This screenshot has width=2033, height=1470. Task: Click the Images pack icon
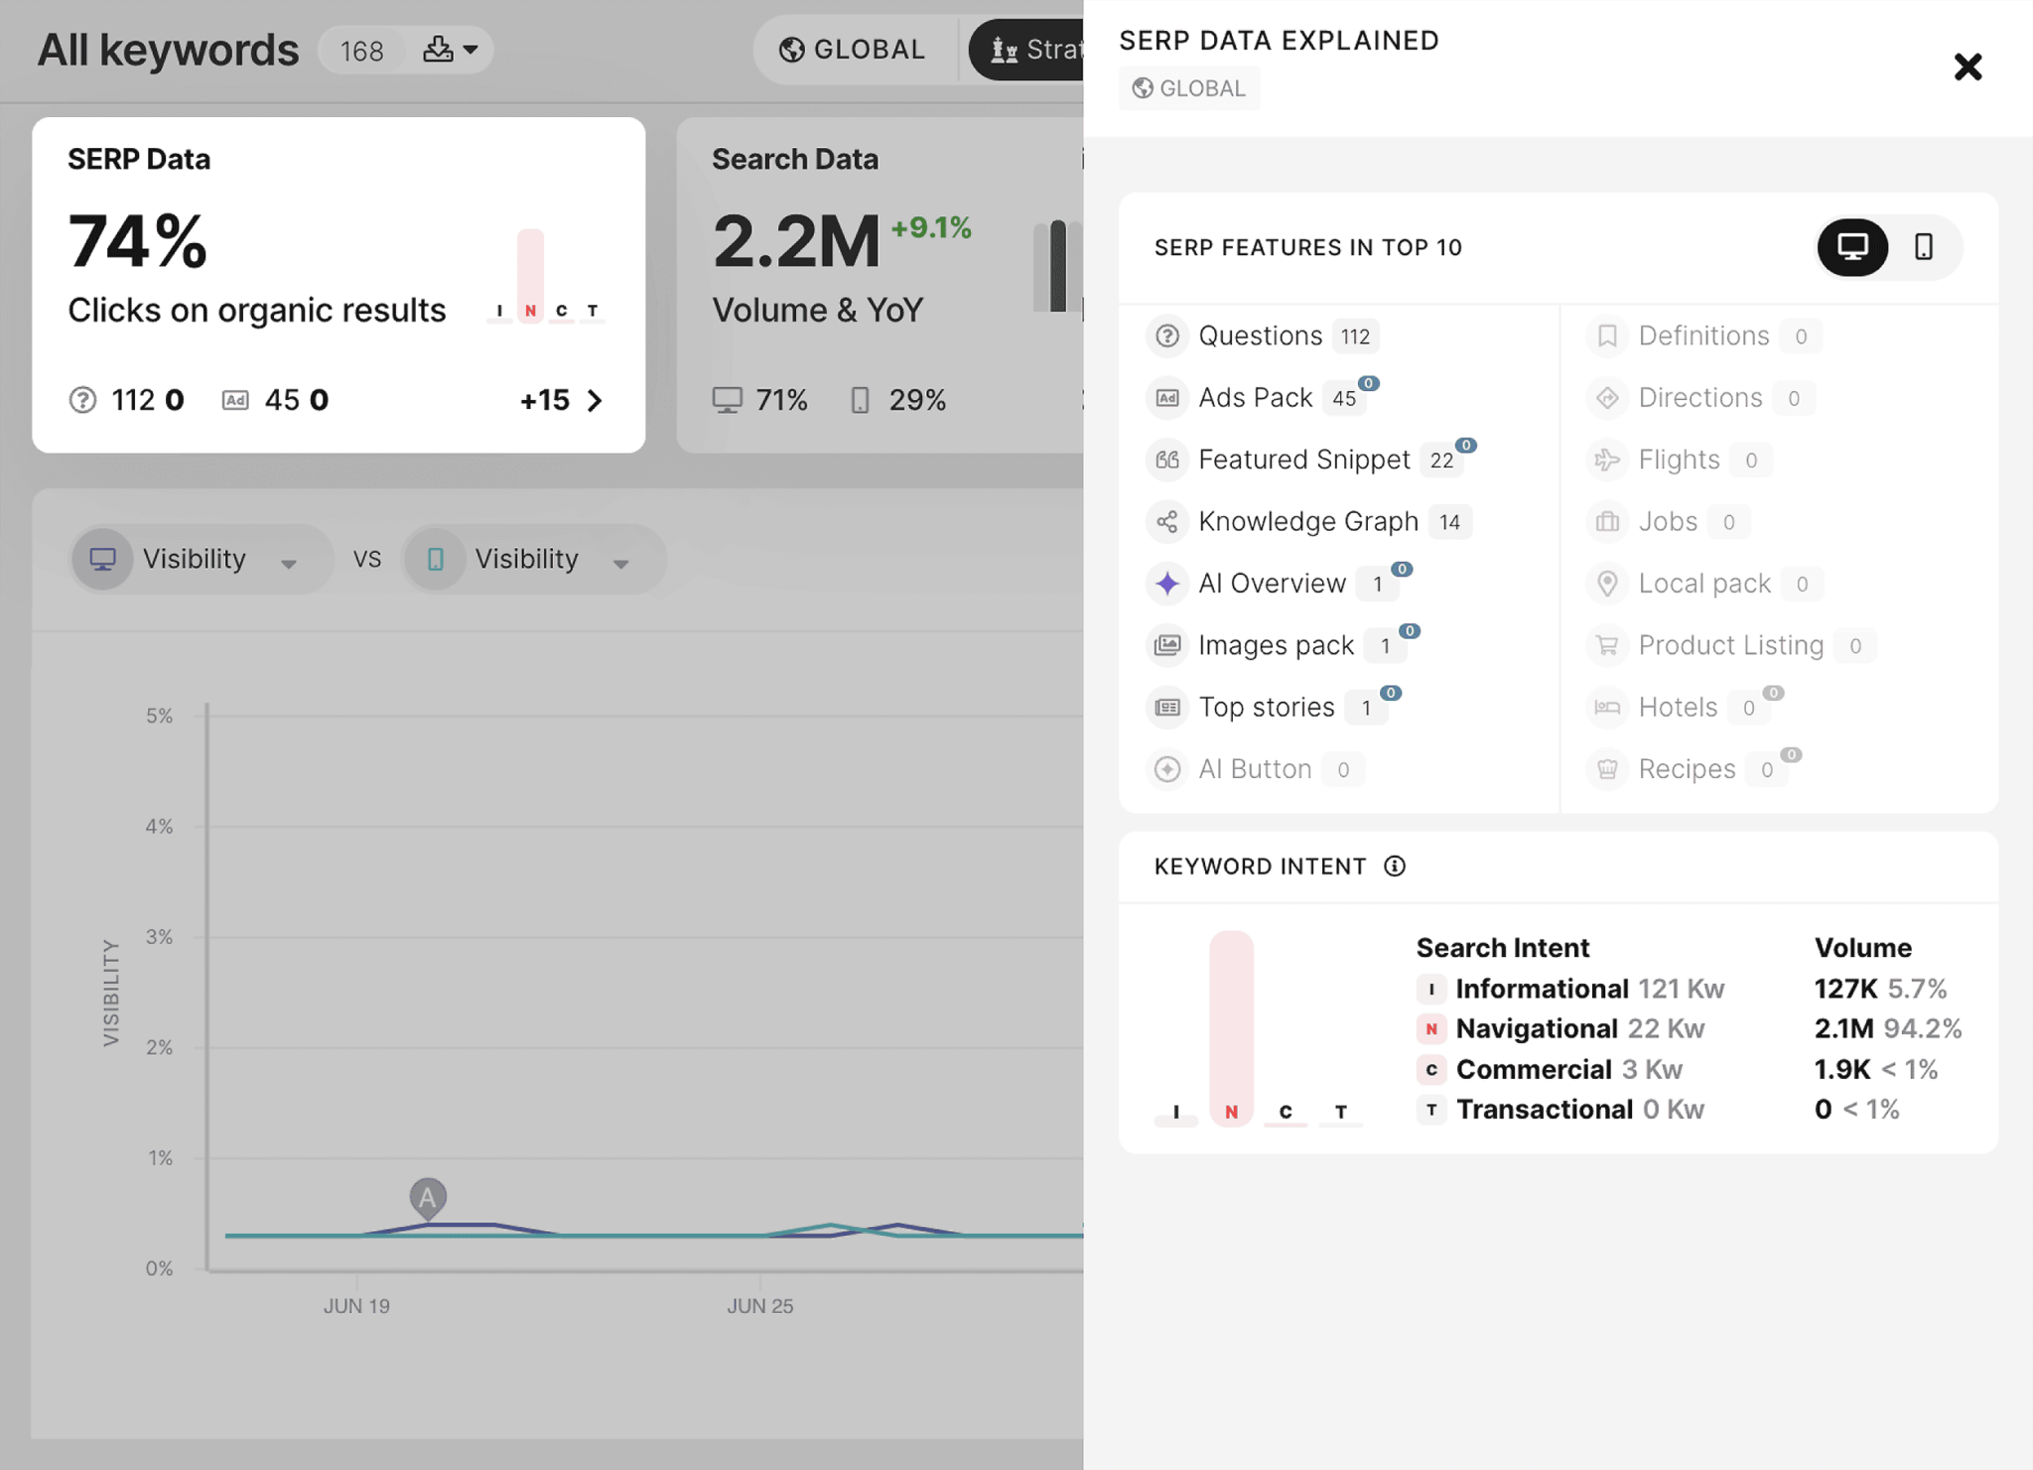[x=1167, y=645]
